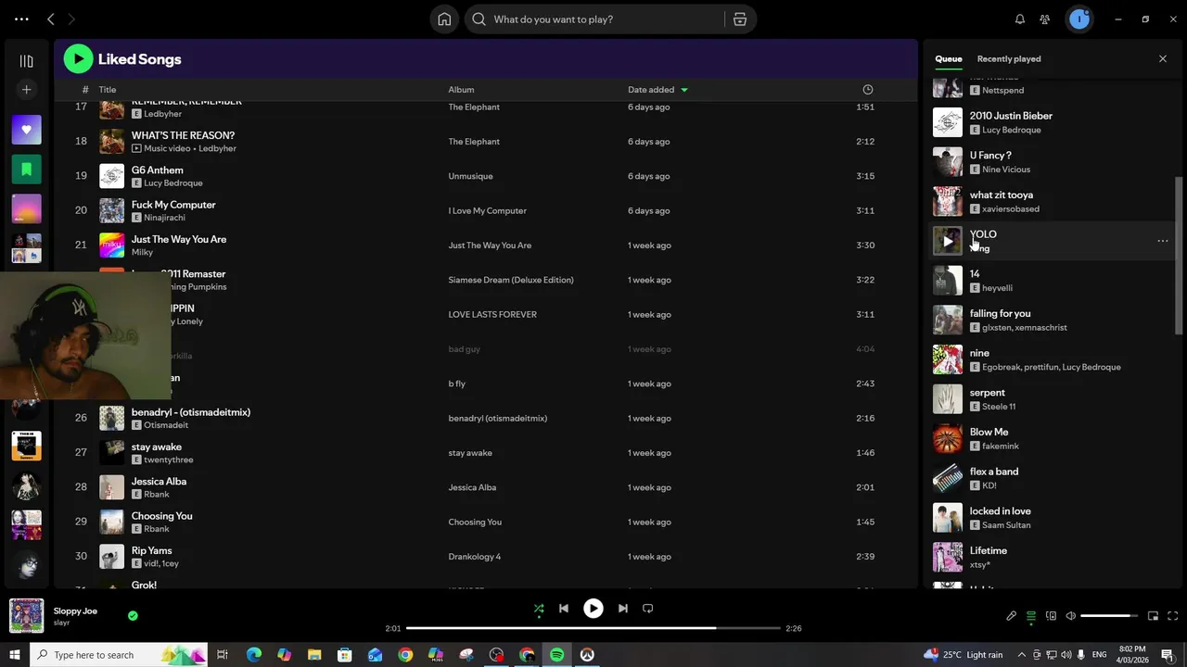Open the lyrics microphone icon
Image resolution: width=1187 pixels, height=667 pixels.
tap(1012, 616)
